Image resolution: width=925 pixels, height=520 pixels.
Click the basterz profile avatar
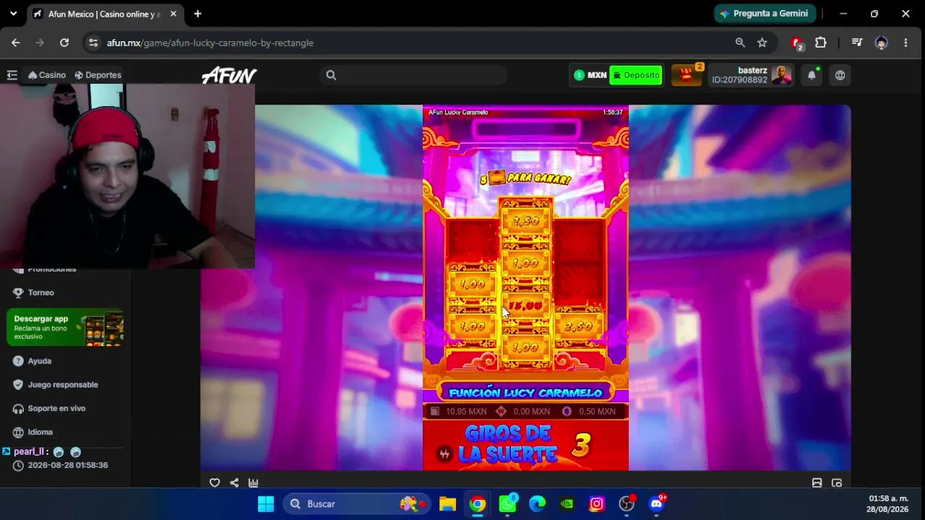[781, 75]
